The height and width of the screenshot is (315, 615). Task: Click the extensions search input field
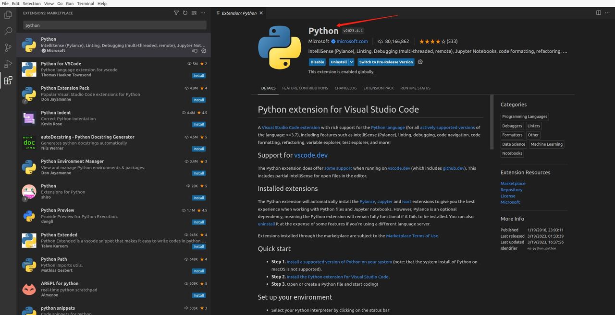click(114, 25)
